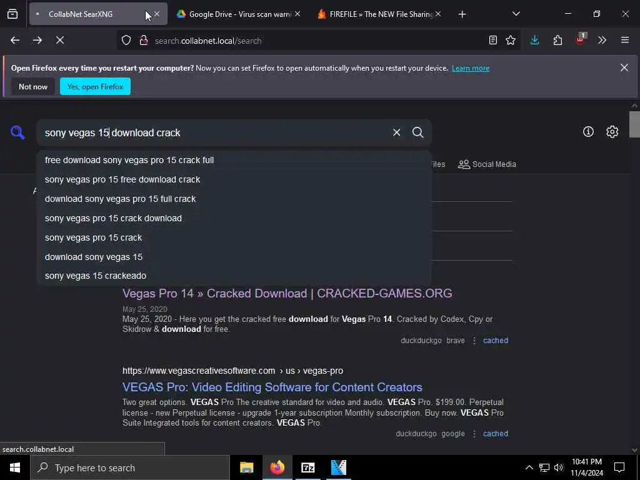The height and width of the screenshot is (480, 640).
Task: Submit the search with magnifier button
Action: (x=417, y=132)
